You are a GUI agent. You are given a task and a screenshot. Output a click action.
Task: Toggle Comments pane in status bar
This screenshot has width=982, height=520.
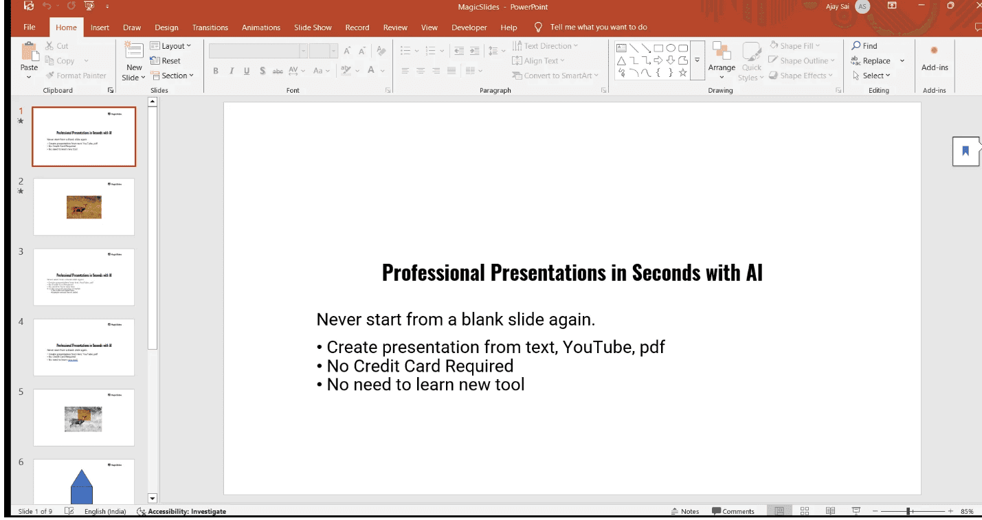[733, 511]
